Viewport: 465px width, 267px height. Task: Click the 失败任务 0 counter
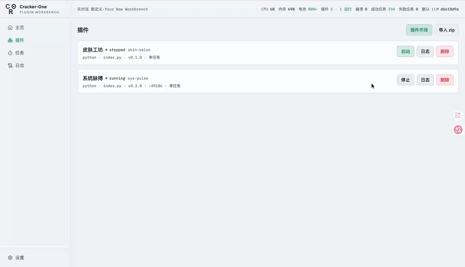408,9
